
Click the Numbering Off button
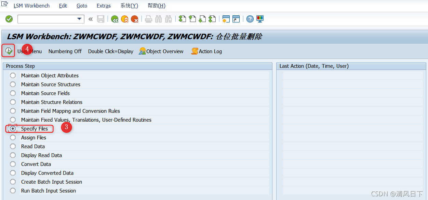(x=65, y=51)
